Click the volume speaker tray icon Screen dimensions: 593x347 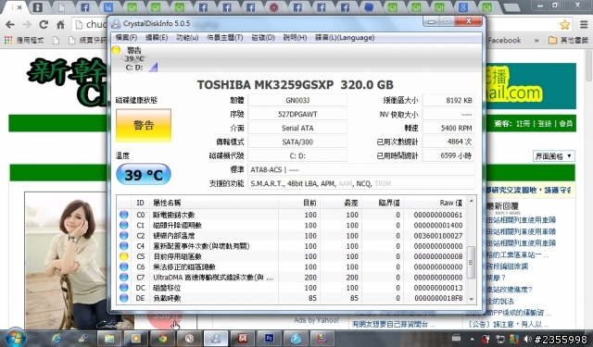(x=527, y=339)
